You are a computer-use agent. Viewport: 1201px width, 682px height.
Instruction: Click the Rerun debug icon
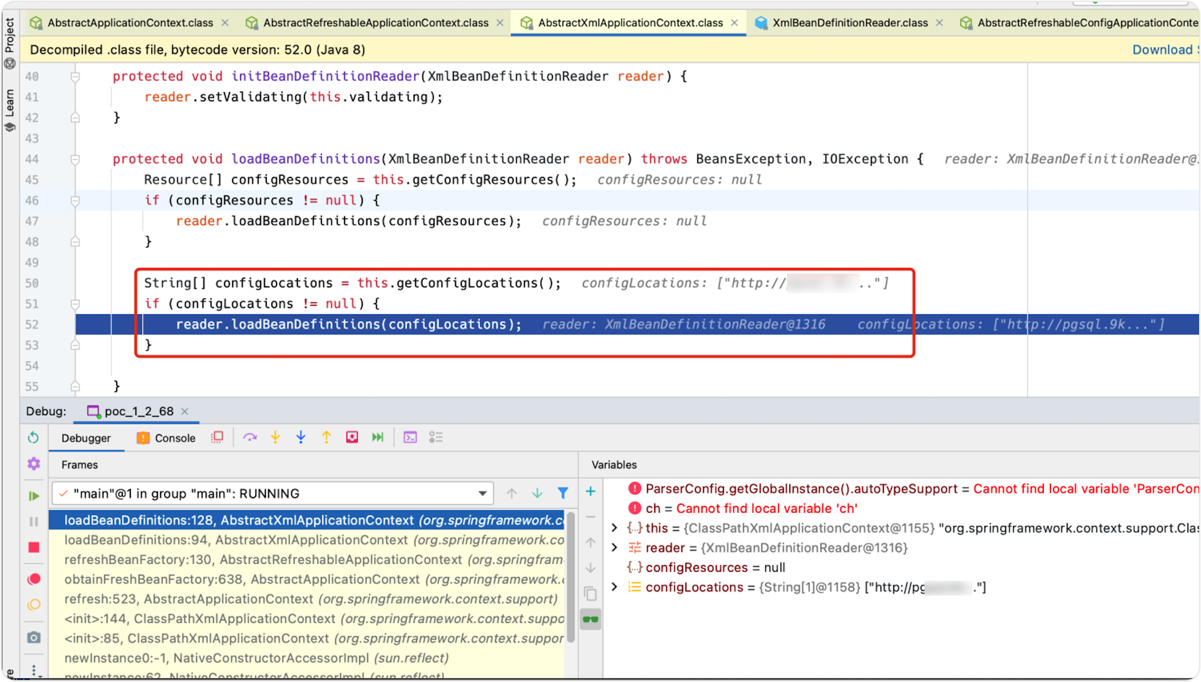[x=33, y=438]
